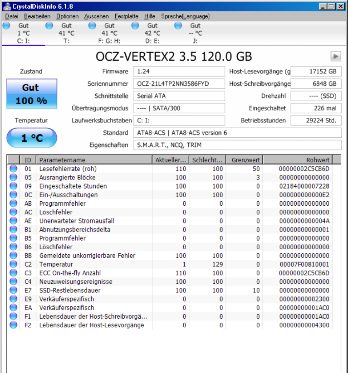Select the B5 Programmfehler row name
The width and height of the screenshot is (348, 373).
pyautogui.click(x=63, y=238)
